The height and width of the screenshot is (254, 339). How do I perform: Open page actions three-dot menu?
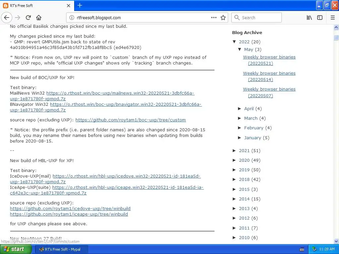click(214, 18)
